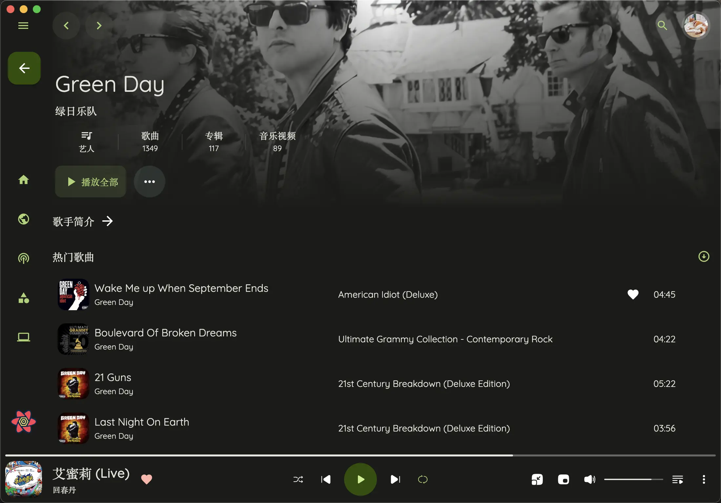Open the three-dot more options button
Viewport: 721px width, 503px height.
[x=149, y=182]
